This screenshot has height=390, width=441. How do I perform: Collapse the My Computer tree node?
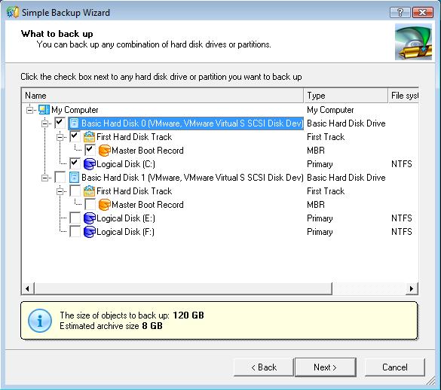pyautogui.click(x=30, y=110)
